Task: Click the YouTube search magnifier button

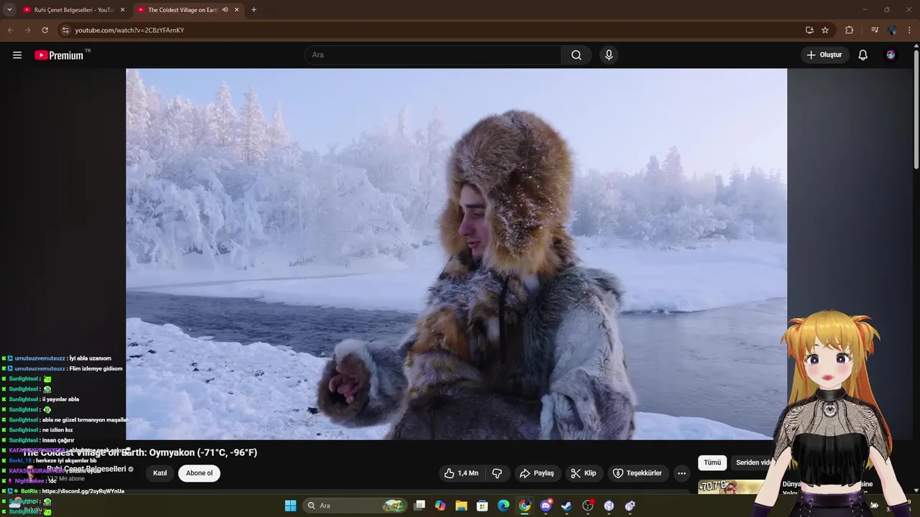Action: (x=576, y=55)
